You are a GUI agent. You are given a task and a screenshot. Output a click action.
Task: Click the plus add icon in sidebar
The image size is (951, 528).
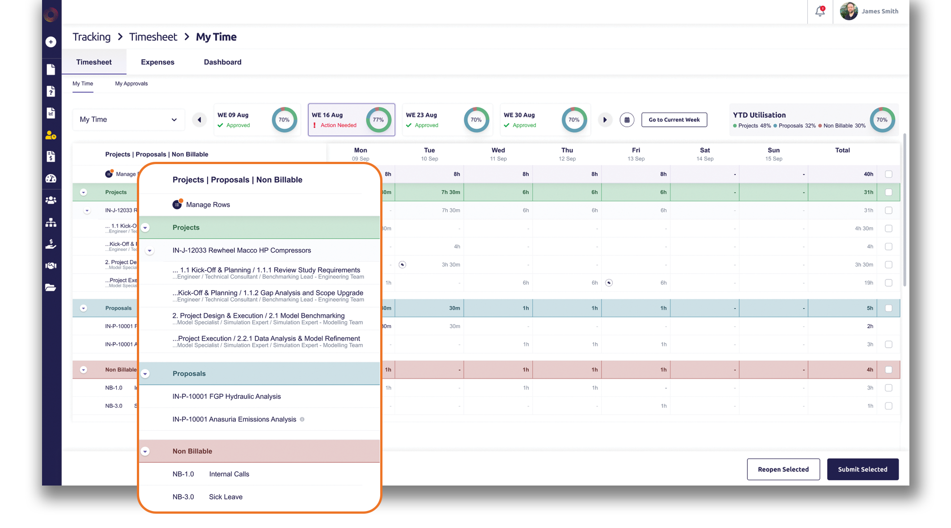pos(51,42)
